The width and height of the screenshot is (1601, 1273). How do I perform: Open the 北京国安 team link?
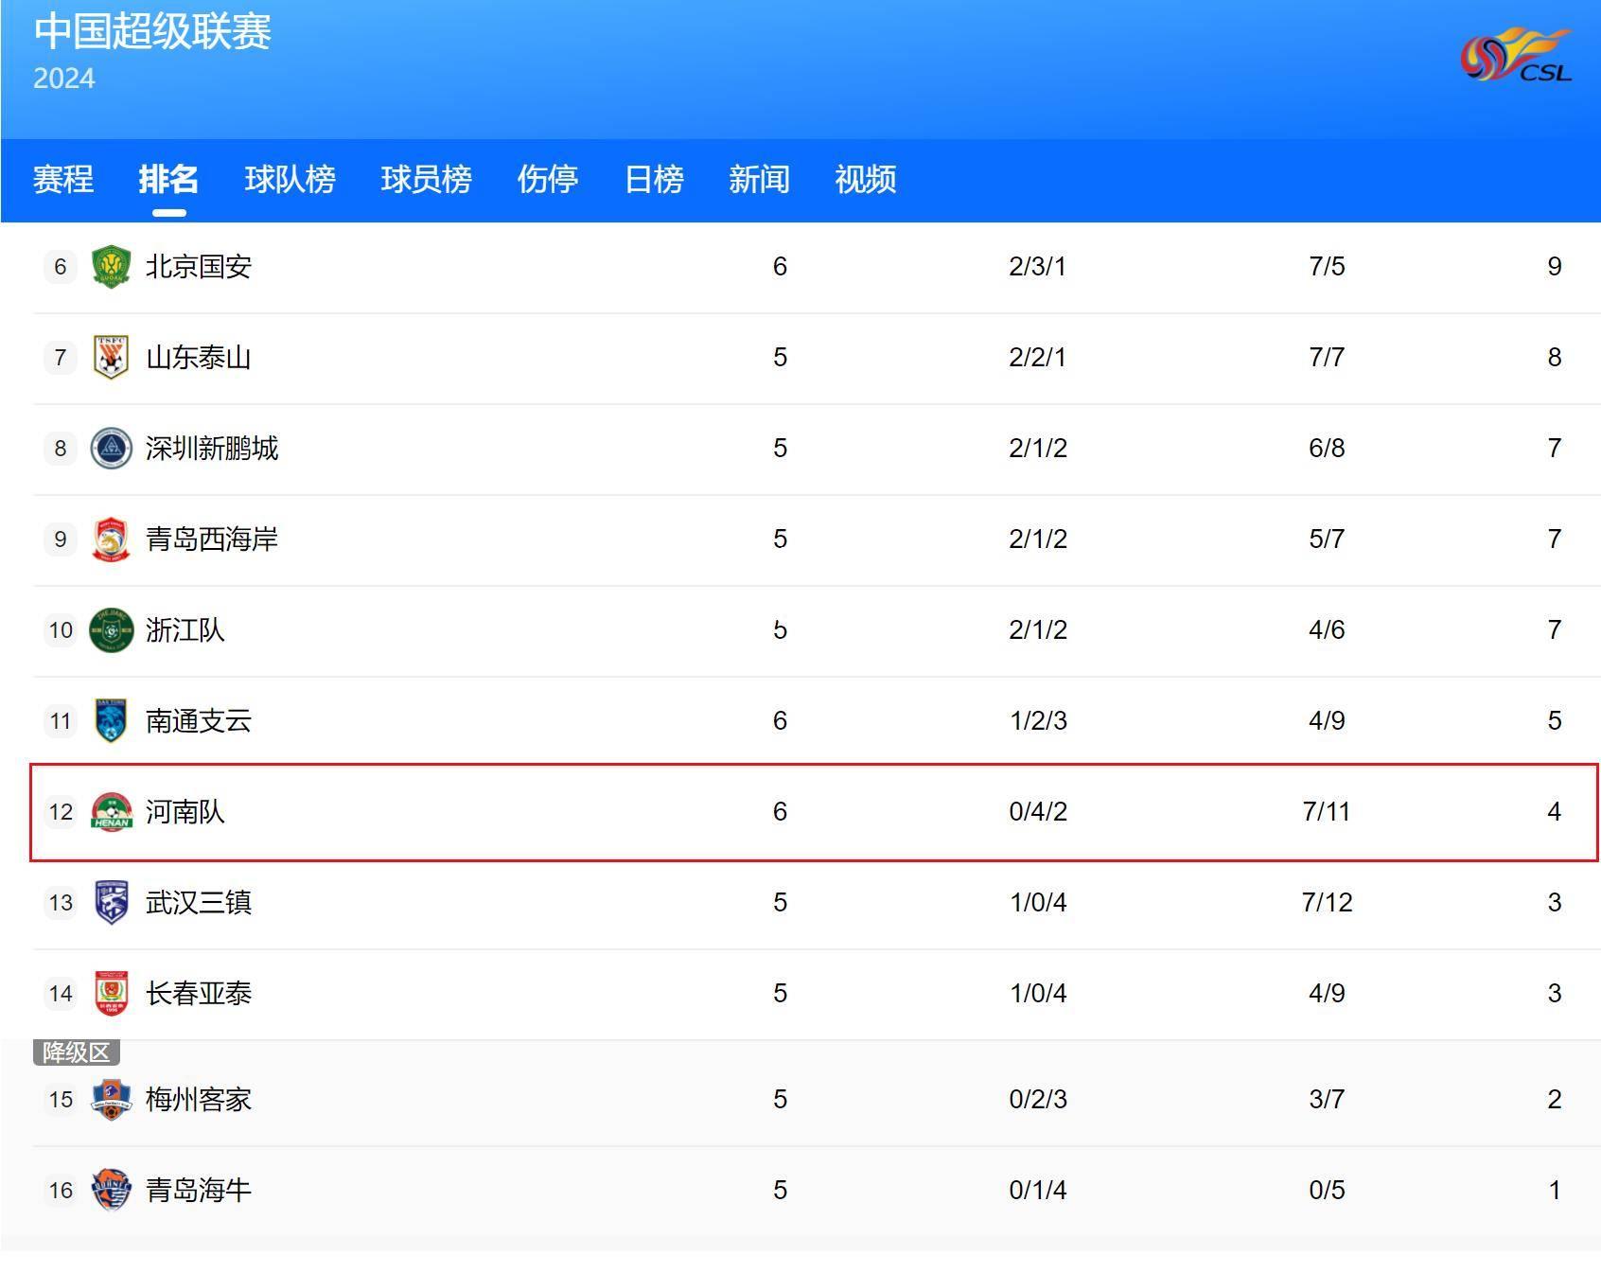point(198,267)
